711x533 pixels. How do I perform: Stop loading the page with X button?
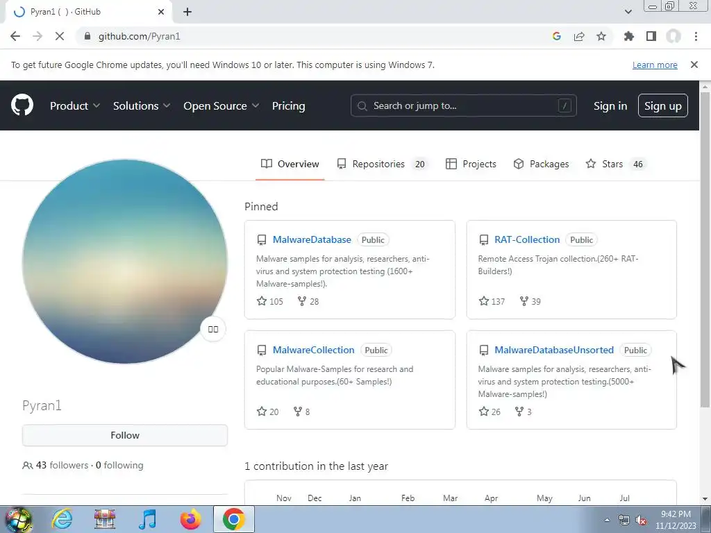tap(60, 36)
